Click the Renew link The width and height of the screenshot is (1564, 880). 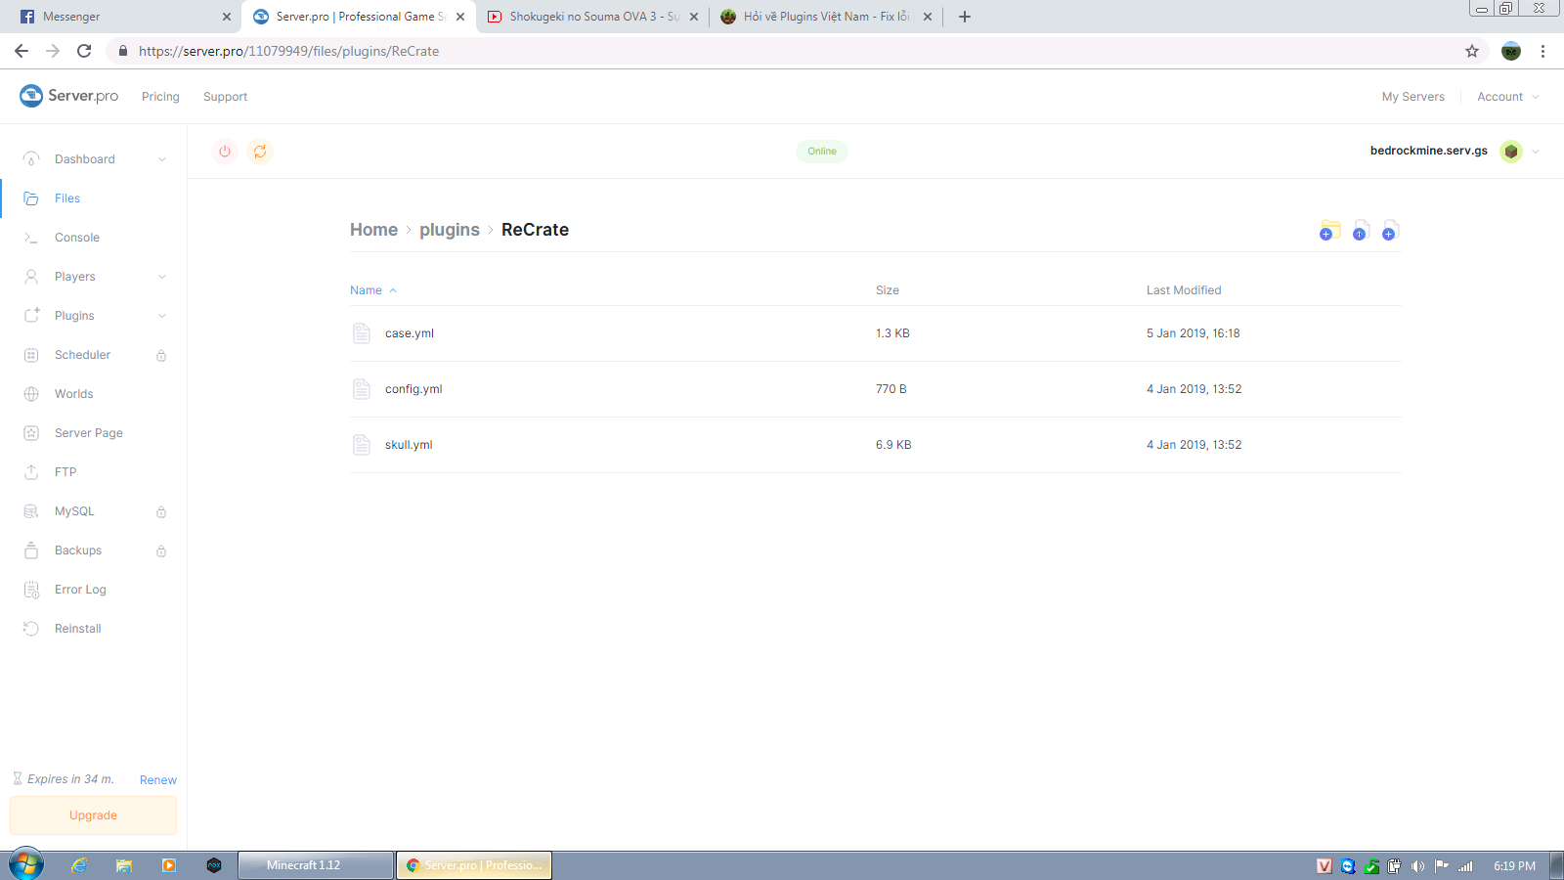coord(158,780)
